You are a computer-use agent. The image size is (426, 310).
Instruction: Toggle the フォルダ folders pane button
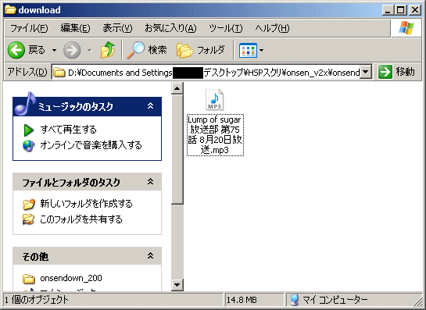click(x=184, y=51)
